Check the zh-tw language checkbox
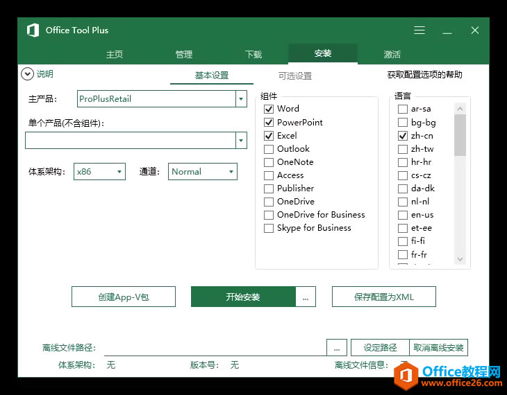The width and height of the screenshot is (507, 395). click(403, 149)
